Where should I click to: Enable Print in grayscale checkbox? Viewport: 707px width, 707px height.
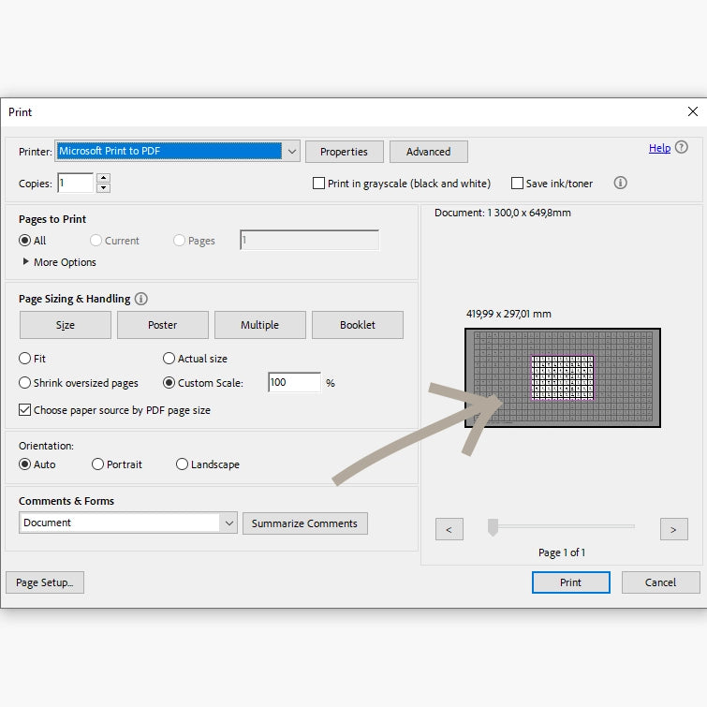(318, 184)
